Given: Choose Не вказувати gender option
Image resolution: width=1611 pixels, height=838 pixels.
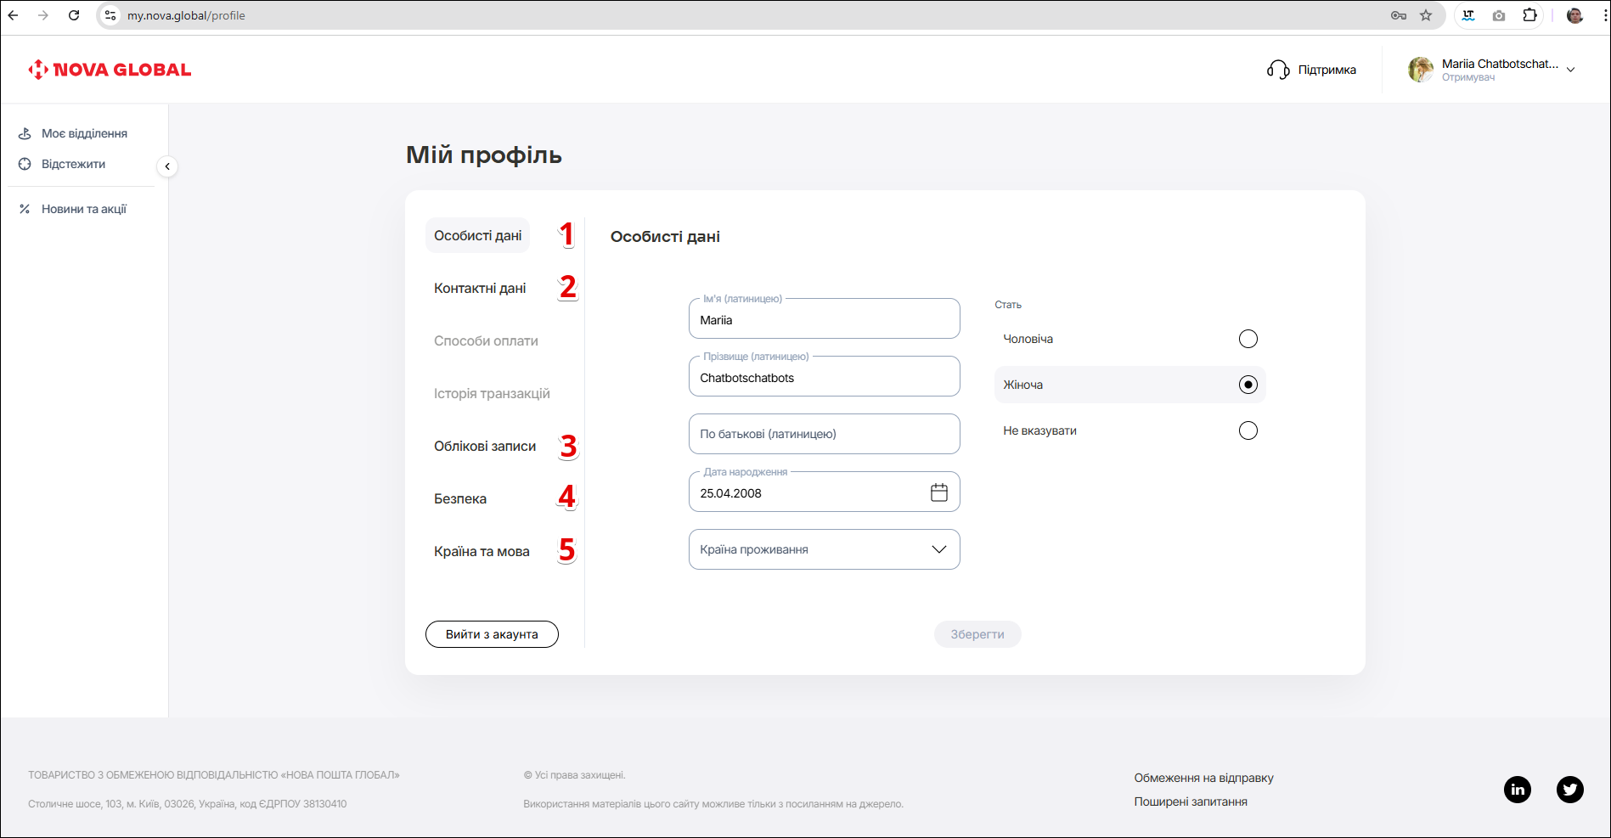Looking at the screenshot, I should coord(1248,430).
